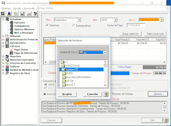Click the Generar button
The width and height of the screenshot is (171, 126).
158,94
